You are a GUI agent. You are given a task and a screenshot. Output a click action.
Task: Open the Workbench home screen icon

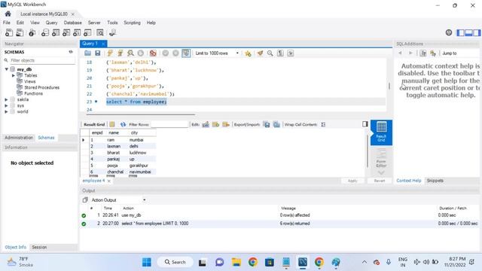click(8, 14)
